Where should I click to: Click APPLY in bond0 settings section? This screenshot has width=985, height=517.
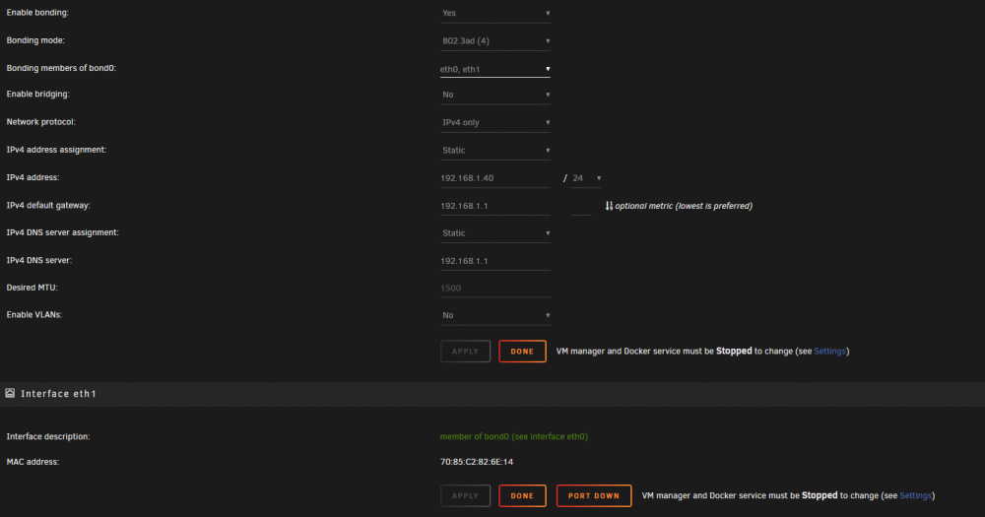(x=466, y=352)
